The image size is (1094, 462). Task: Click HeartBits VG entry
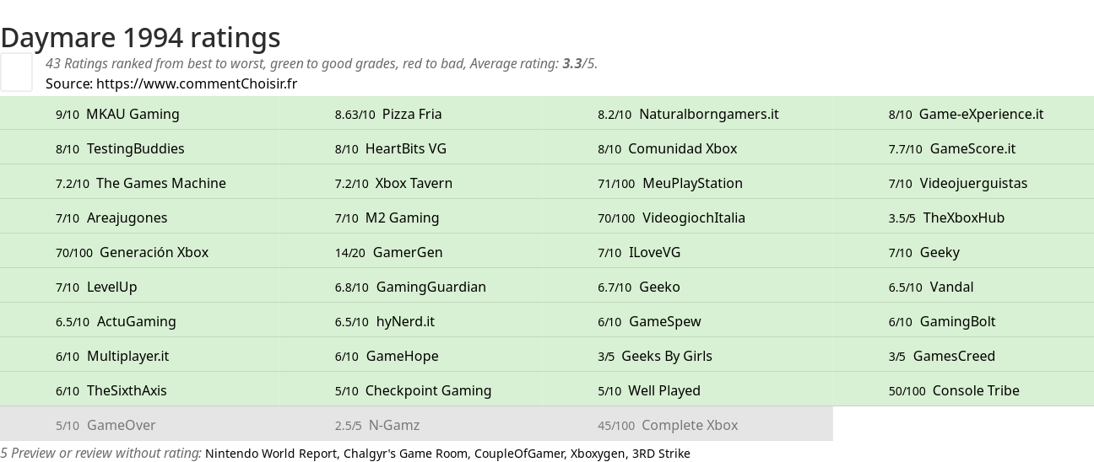click(405, 148)
